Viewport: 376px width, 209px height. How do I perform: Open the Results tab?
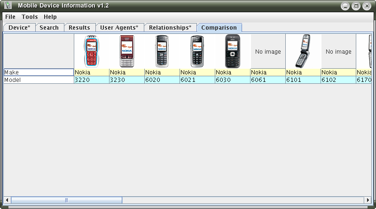[79, 28]
